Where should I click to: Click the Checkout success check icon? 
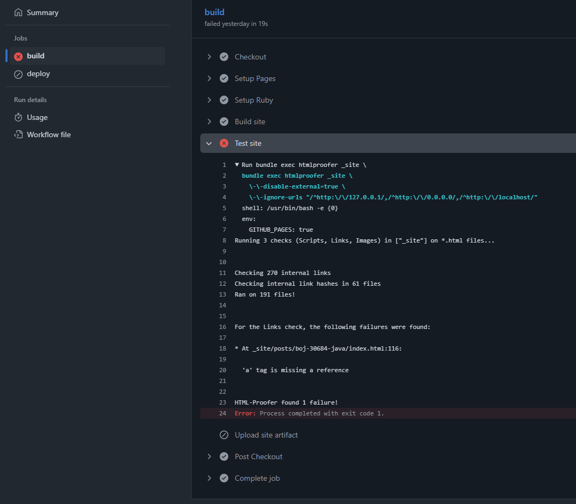click(223, 57)
